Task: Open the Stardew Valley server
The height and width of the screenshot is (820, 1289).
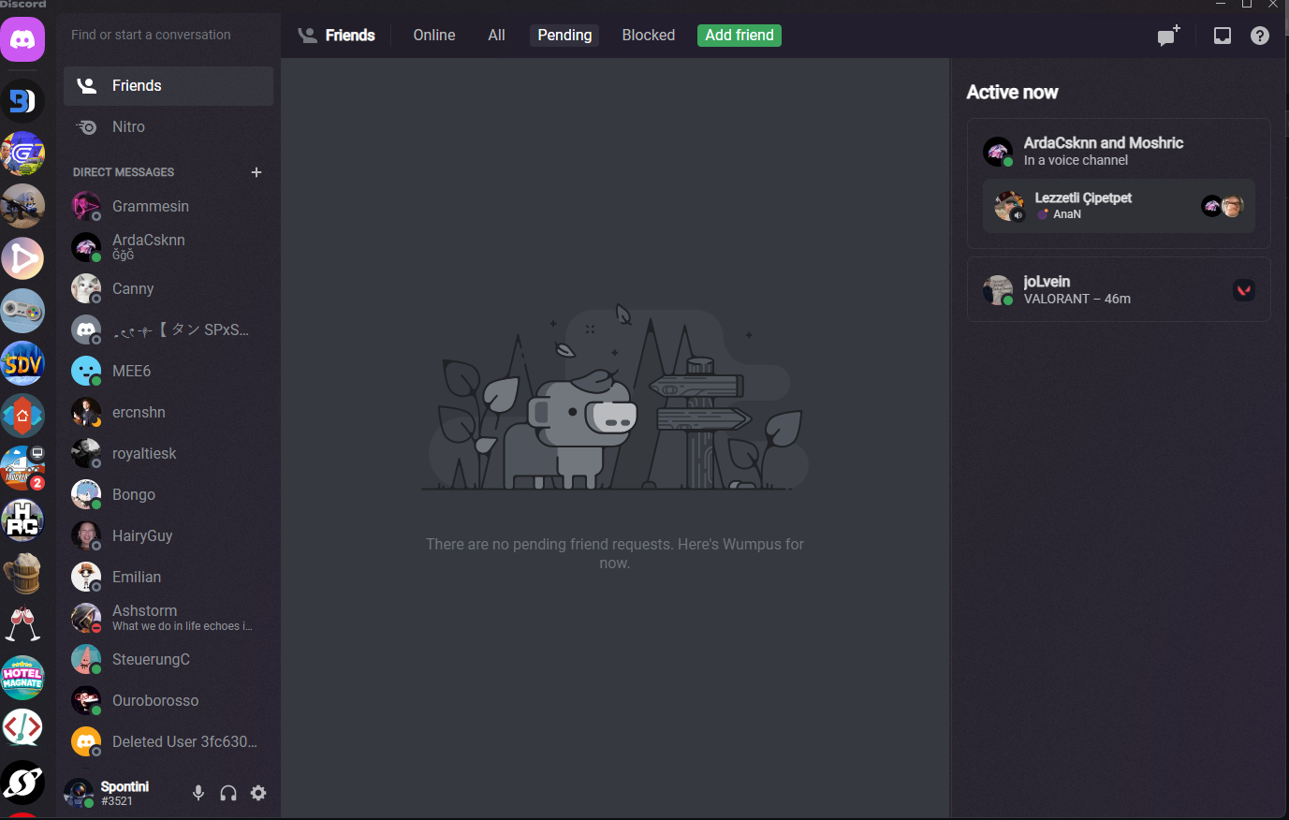Action: (x=22, y=363)
